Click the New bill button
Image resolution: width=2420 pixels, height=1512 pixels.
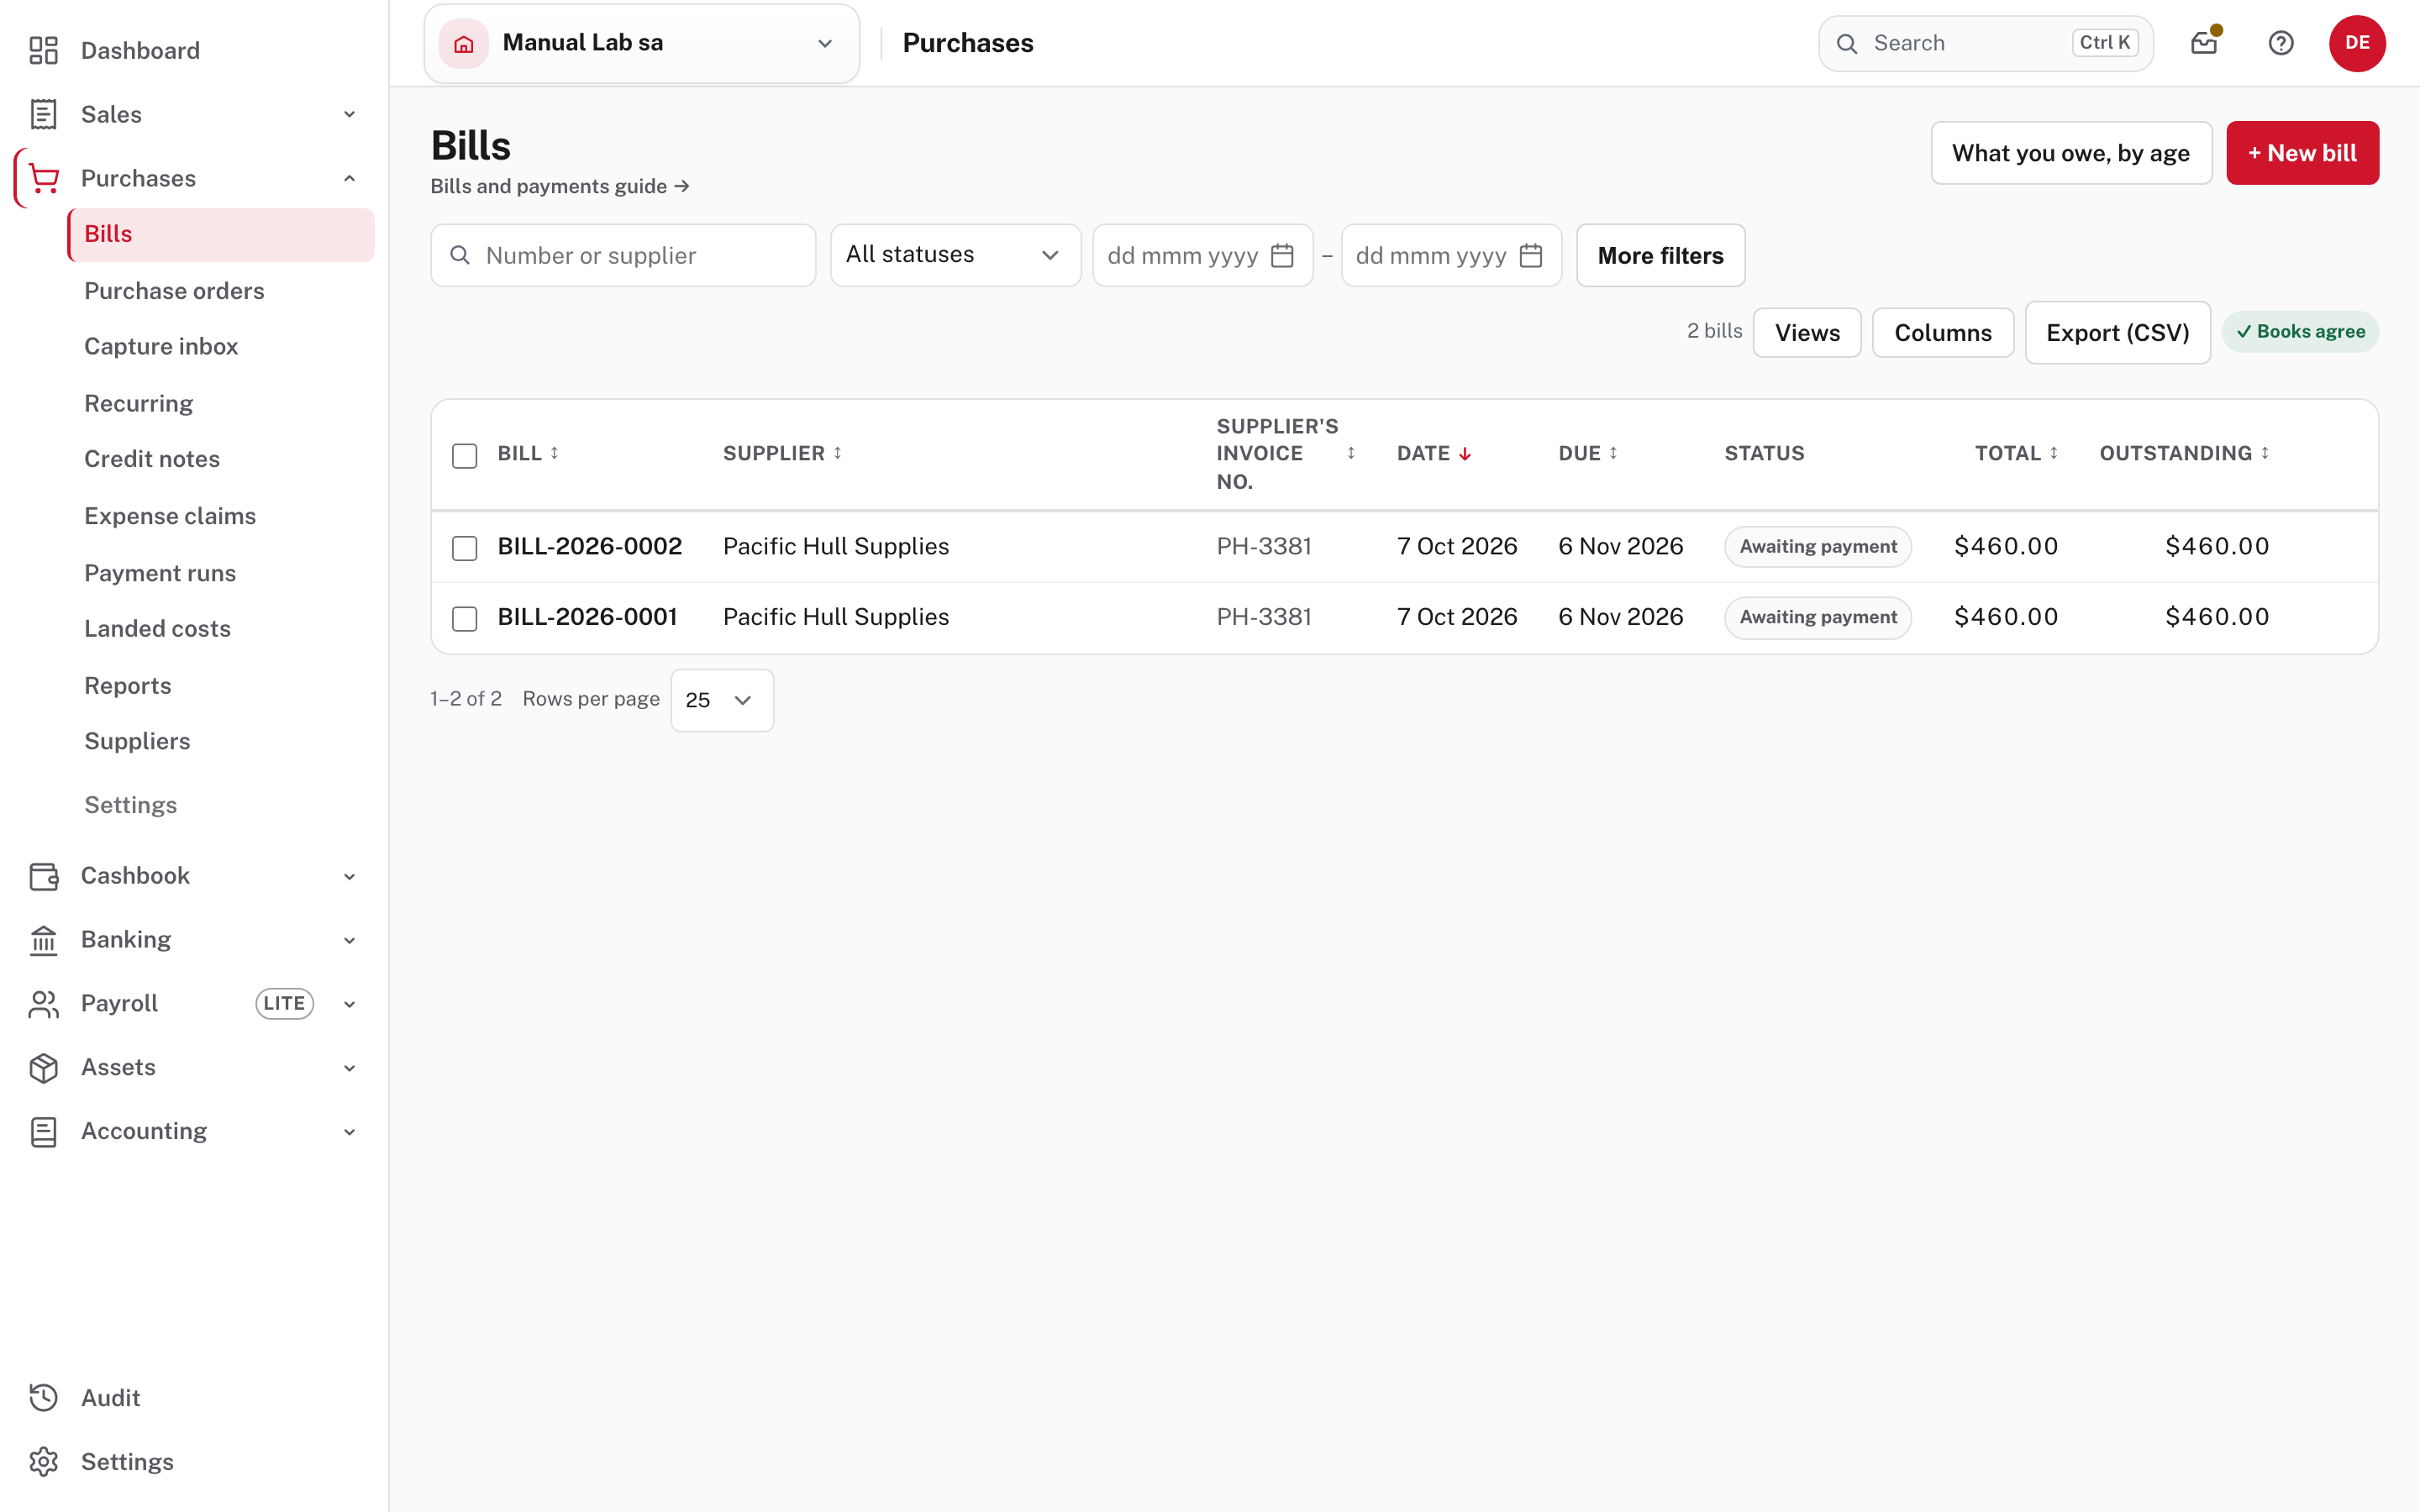pos(2302,153)
